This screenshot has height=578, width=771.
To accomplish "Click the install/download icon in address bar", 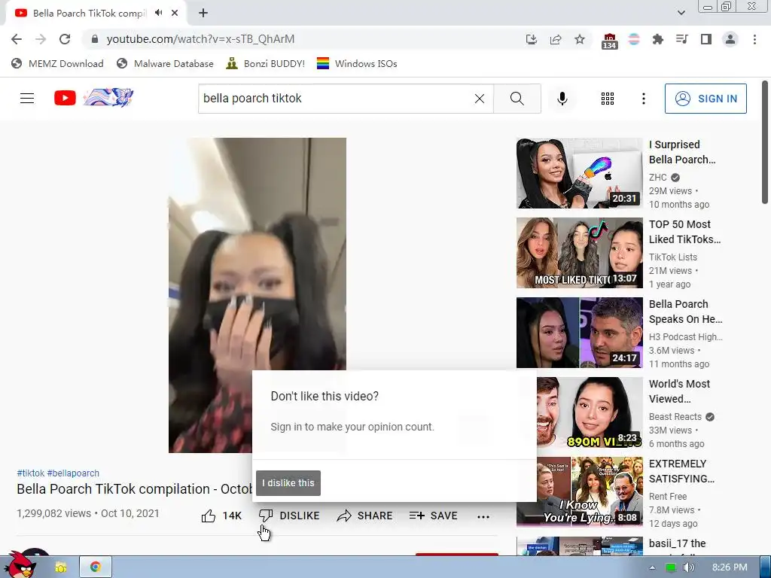I will [532, 39].
